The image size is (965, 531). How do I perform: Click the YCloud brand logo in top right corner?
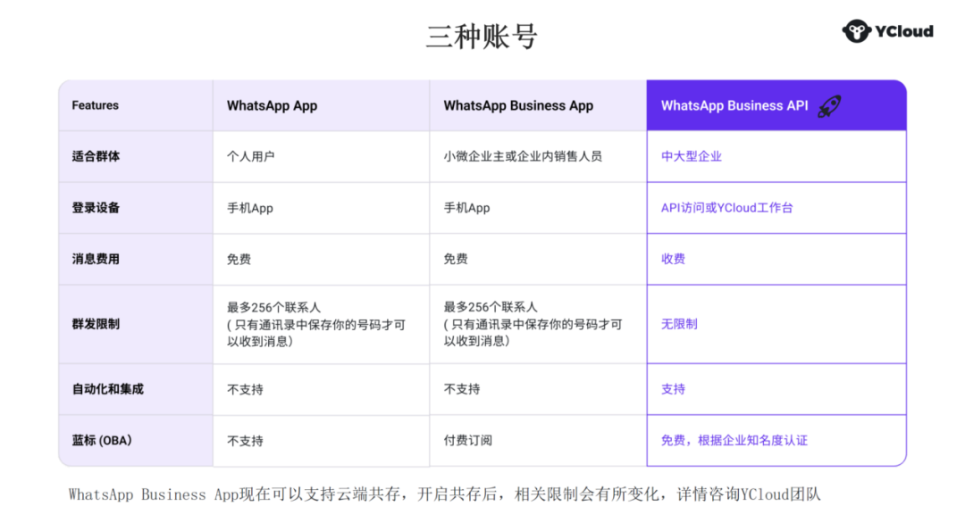(x=886, y=29)
